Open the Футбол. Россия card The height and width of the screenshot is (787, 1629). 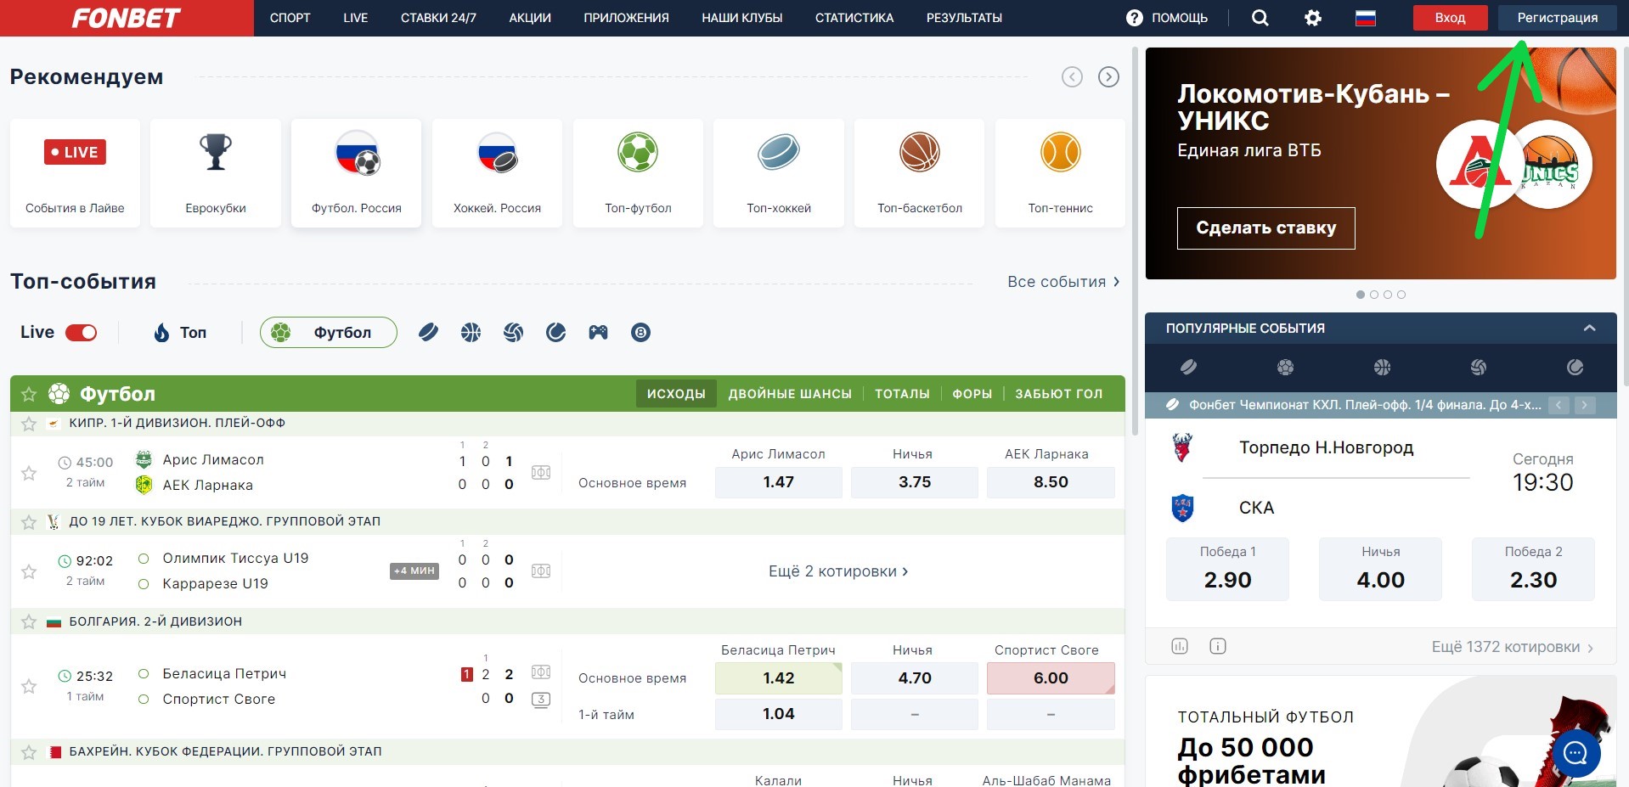[x=357, y=173]
